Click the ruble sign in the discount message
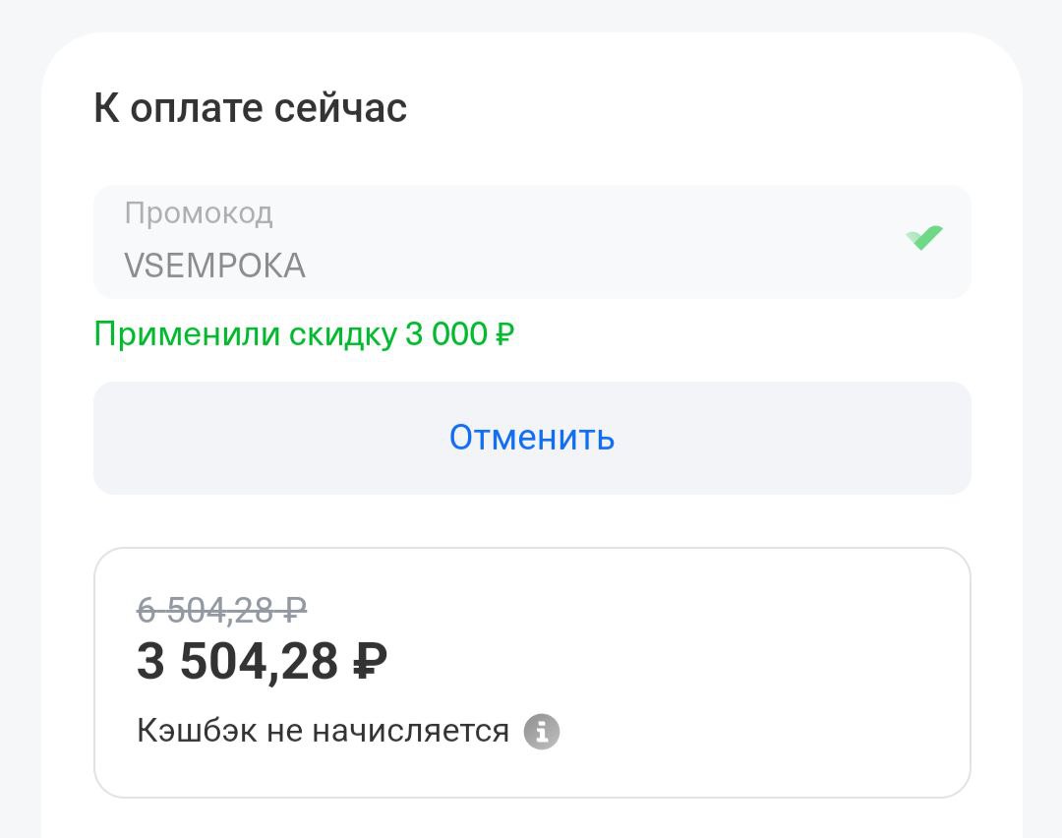The width and height of the screenshot is (1062, 838). (504, 335)
